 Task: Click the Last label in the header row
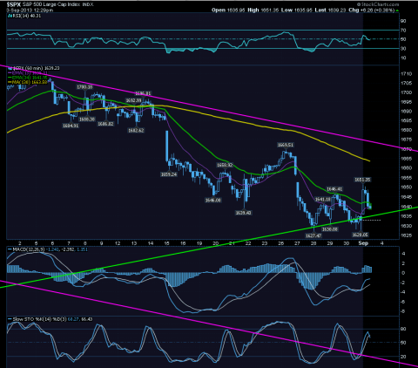[320, 10]
